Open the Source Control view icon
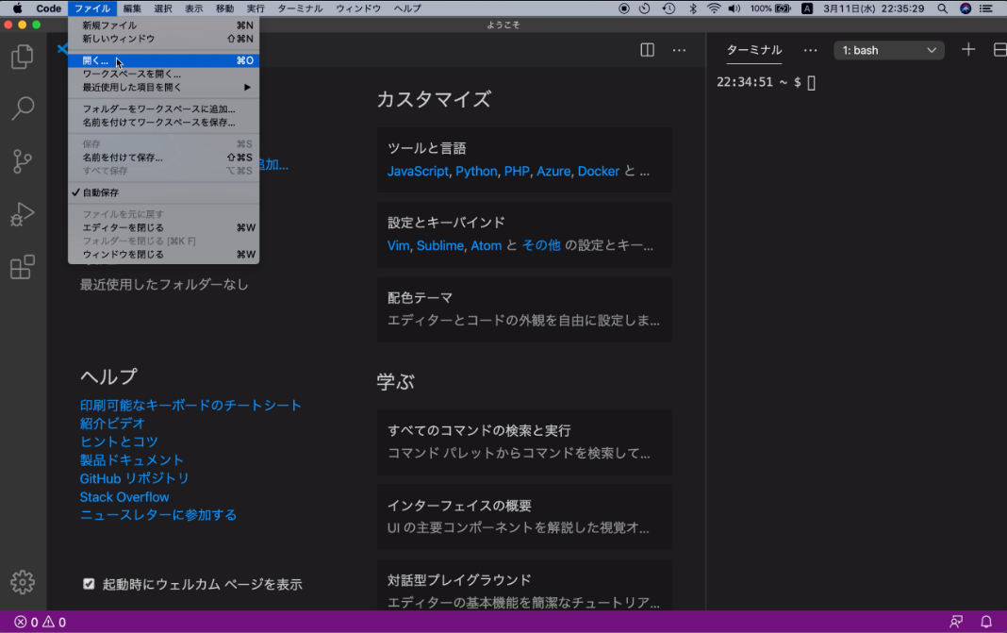Viewport: 1007px width, 633px height. coord(23,161)
